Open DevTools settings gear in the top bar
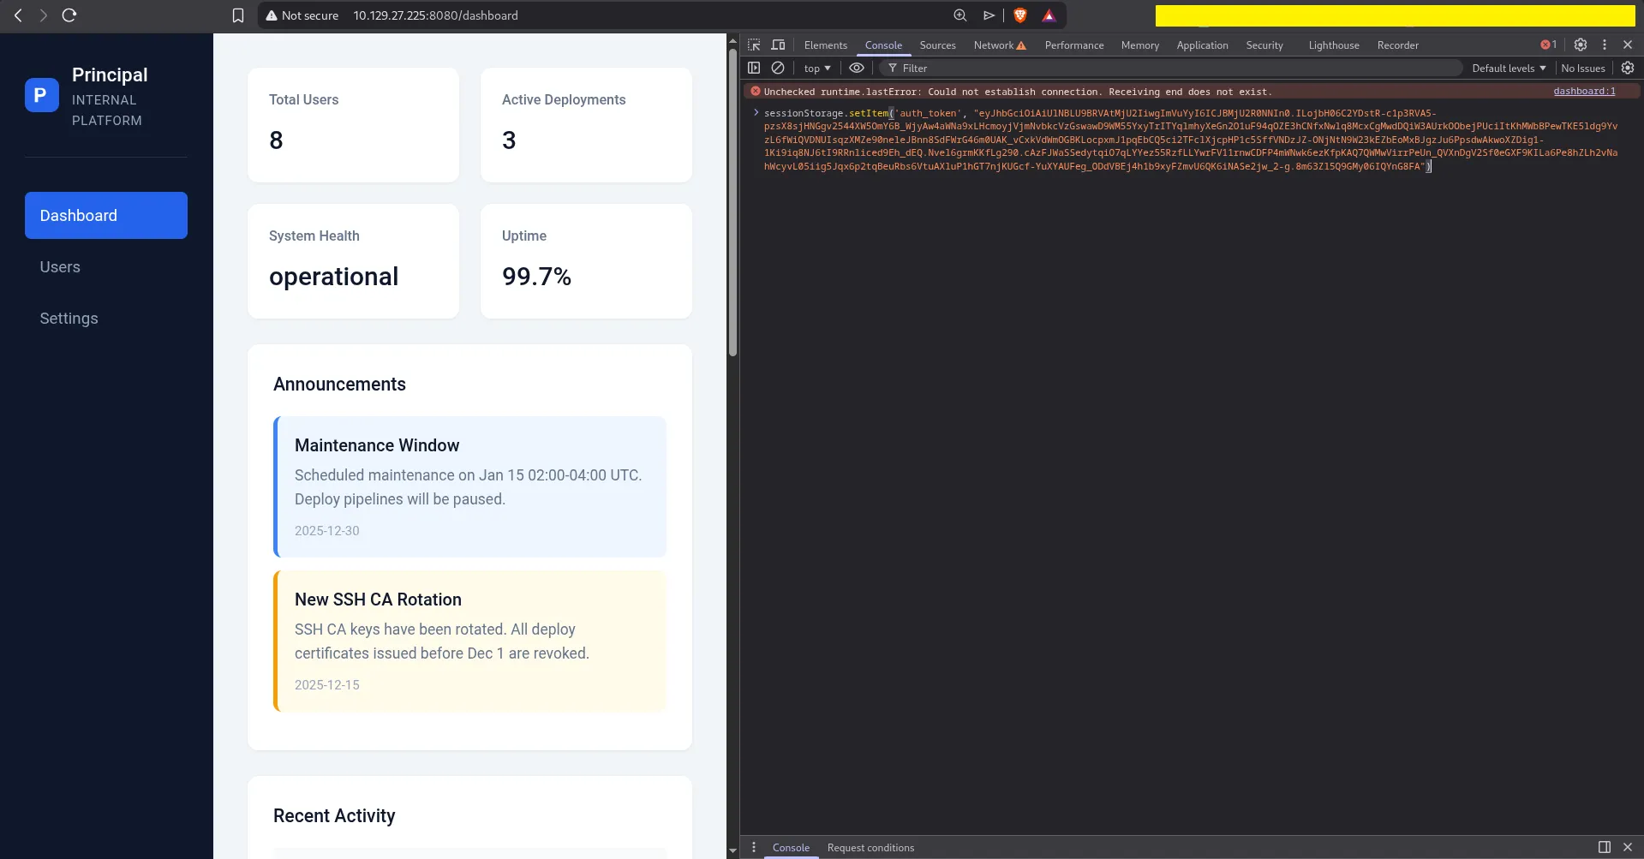Image resolution: width=1644 pixels, height=859 pixels. tap(1581, 45)
